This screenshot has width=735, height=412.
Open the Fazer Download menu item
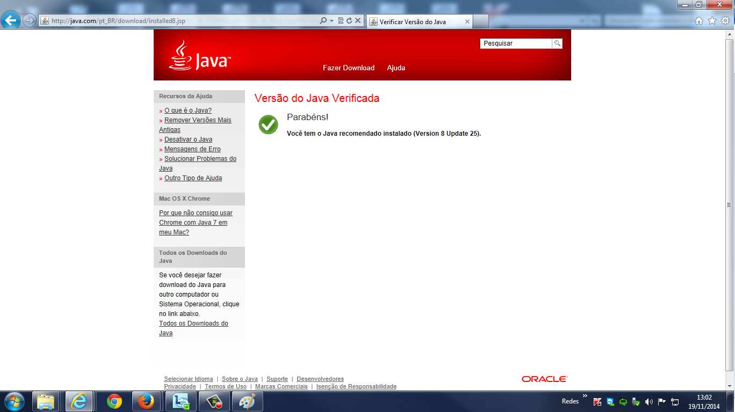348,68
